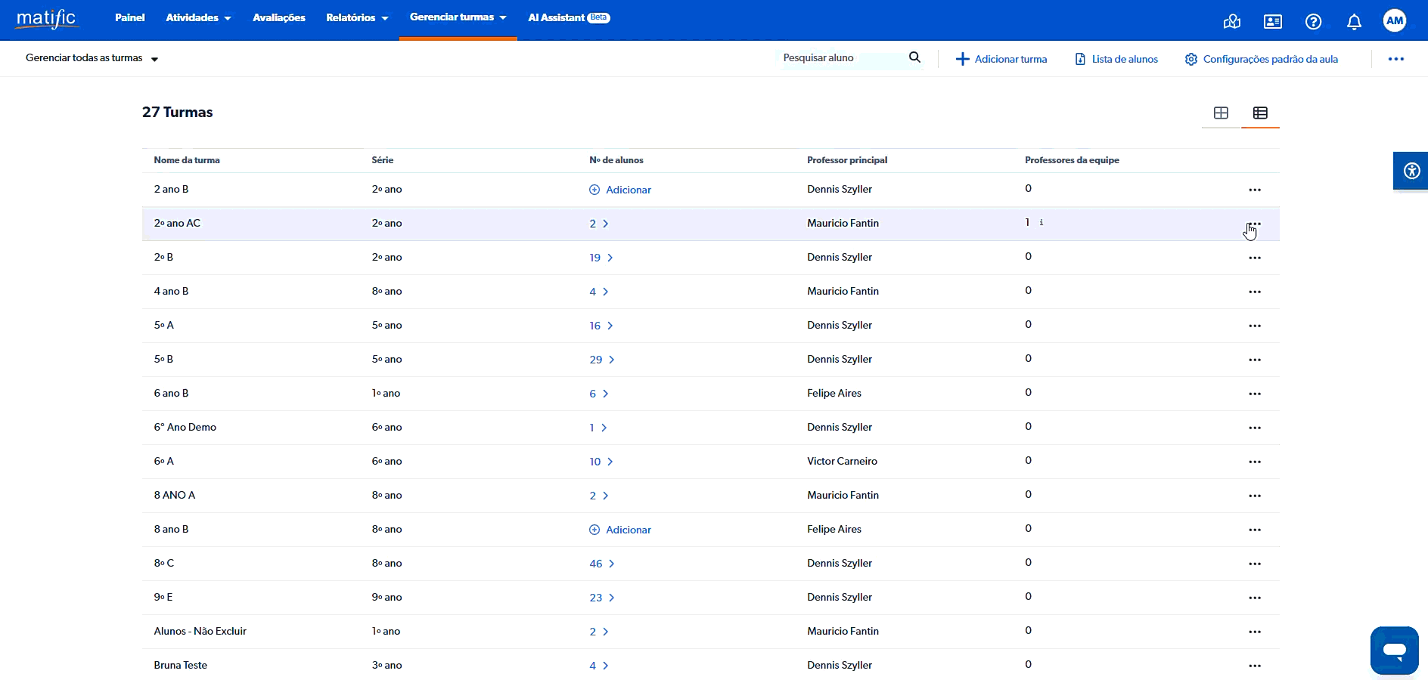Open the accessibility widget

pos(1411,171)
